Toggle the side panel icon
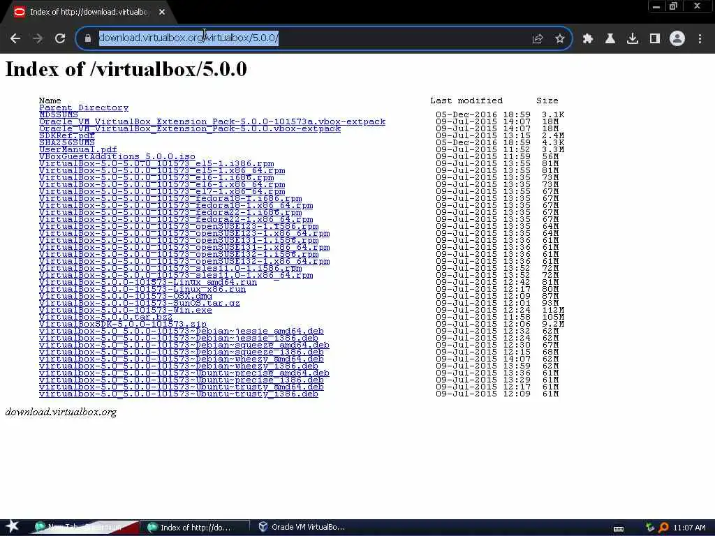Screen dimensions: 715x536 (x=655, y=39)
